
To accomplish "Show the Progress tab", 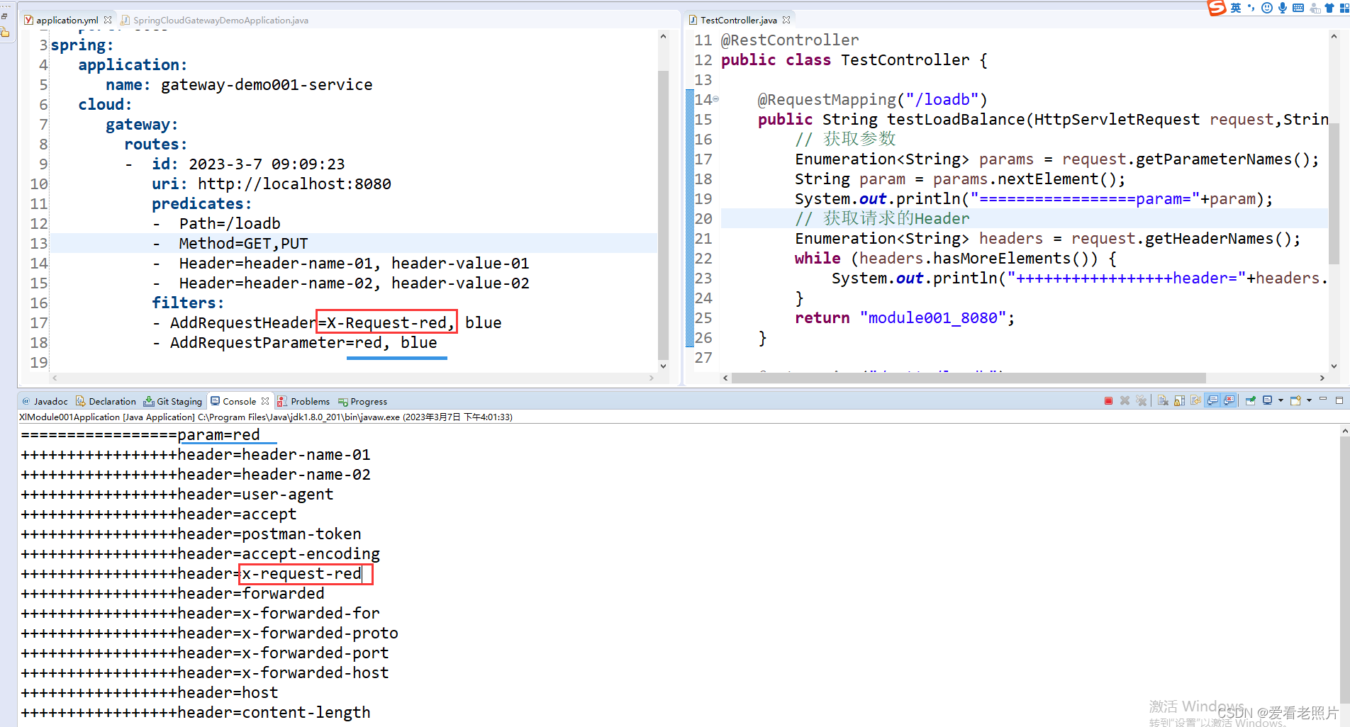I will click(x=362, y=401).
